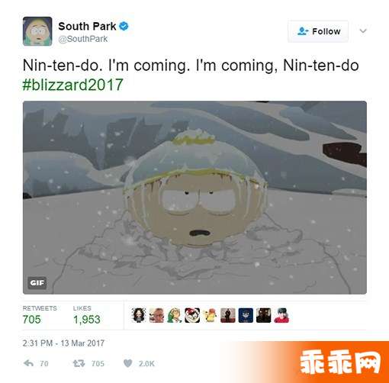
Task: Open the South Park display name link
Action: pos(87,26)
